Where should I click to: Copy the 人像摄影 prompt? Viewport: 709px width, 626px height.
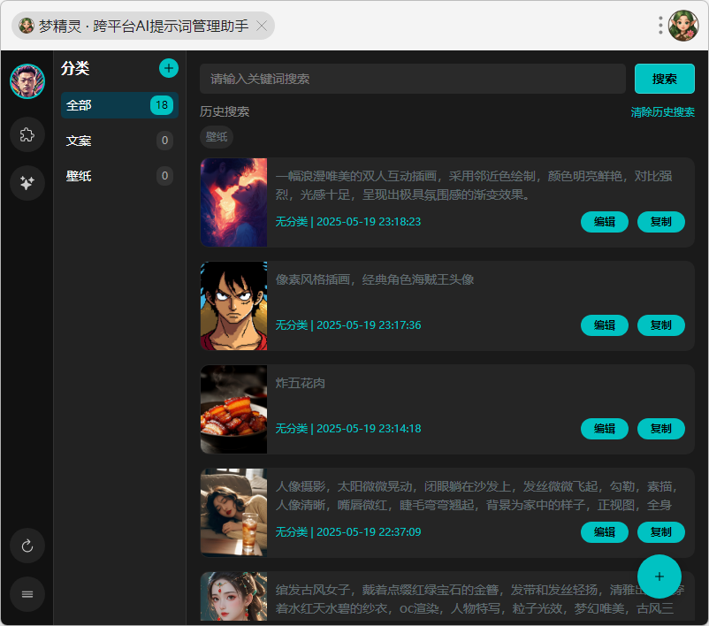[661, 532]
